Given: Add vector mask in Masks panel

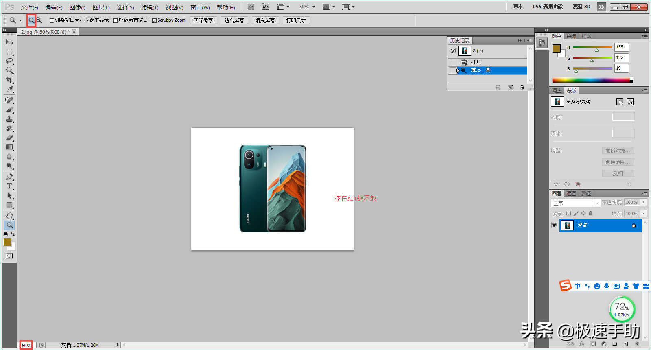Looking at the screenshot, I should click(630, 102).
